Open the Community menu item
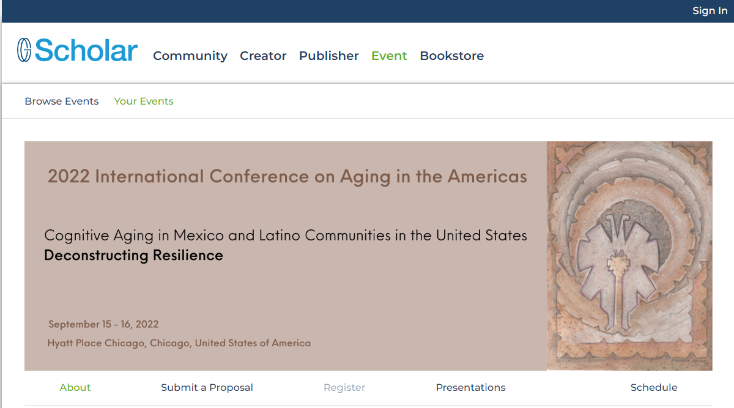 point(190,56)
